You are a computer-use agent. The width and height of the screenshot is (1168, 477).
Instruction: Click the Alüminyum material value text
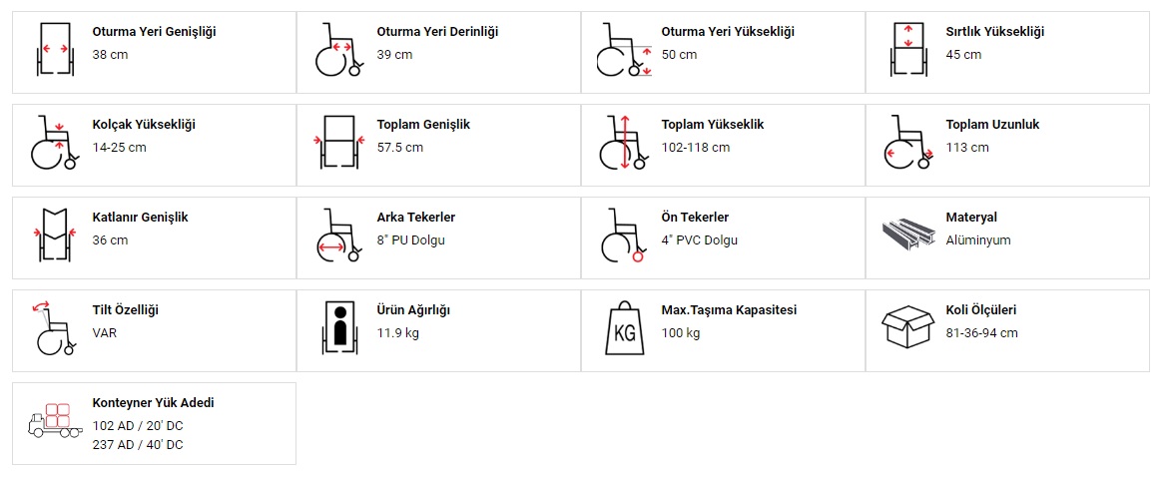click(x=978, y=240)
